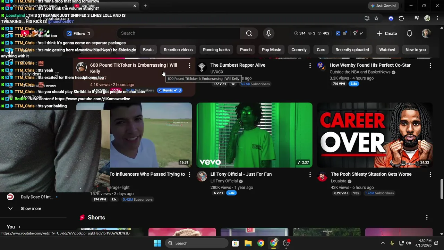Open more options for the Shorts section
The height and width of the screenshot is (250, 444).
click(x=427, y=217)
